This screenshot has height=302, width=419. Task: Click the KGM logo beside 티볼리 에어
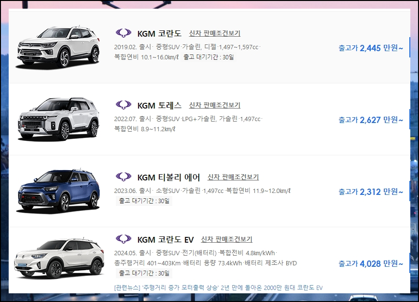pos(124,177)
